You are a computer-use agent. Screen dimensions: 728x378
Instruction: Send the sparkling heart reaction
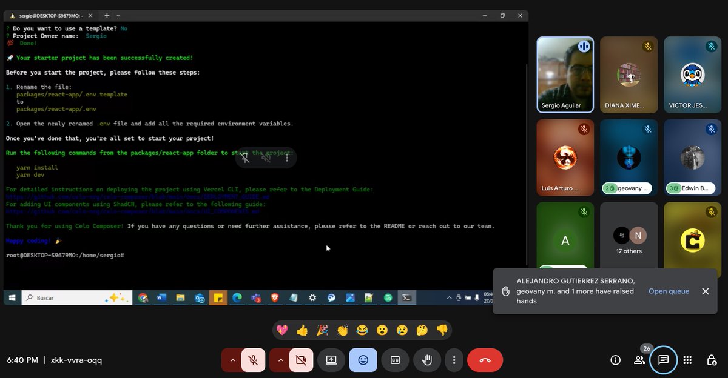282,330
